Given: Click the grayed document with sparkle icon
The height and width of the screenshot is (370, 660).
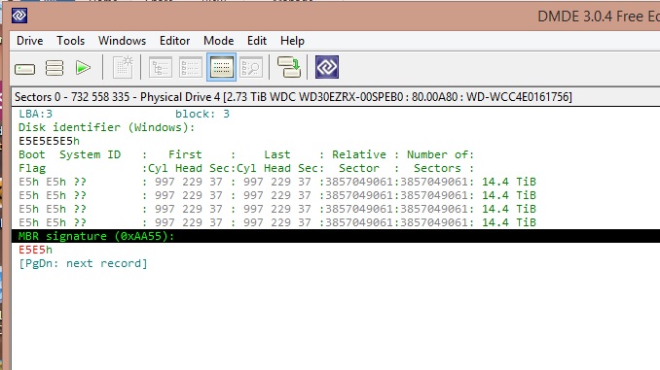Looking at the screenshot, I should coord(123,67).
